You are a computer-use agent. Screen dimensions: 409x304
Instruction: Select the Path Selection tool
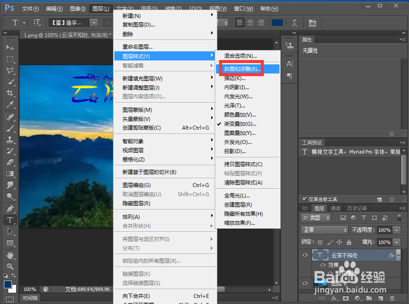pos(10,231)
